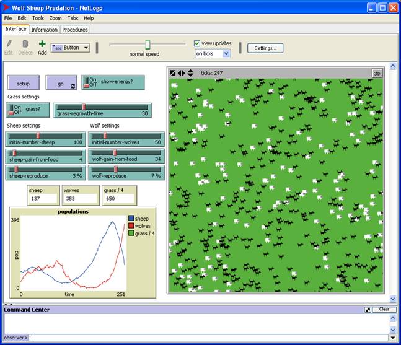The height and width of the screenshot is (345, 401).
Task: Click the interface scrollbar down arrow
Action: [393, 299]
